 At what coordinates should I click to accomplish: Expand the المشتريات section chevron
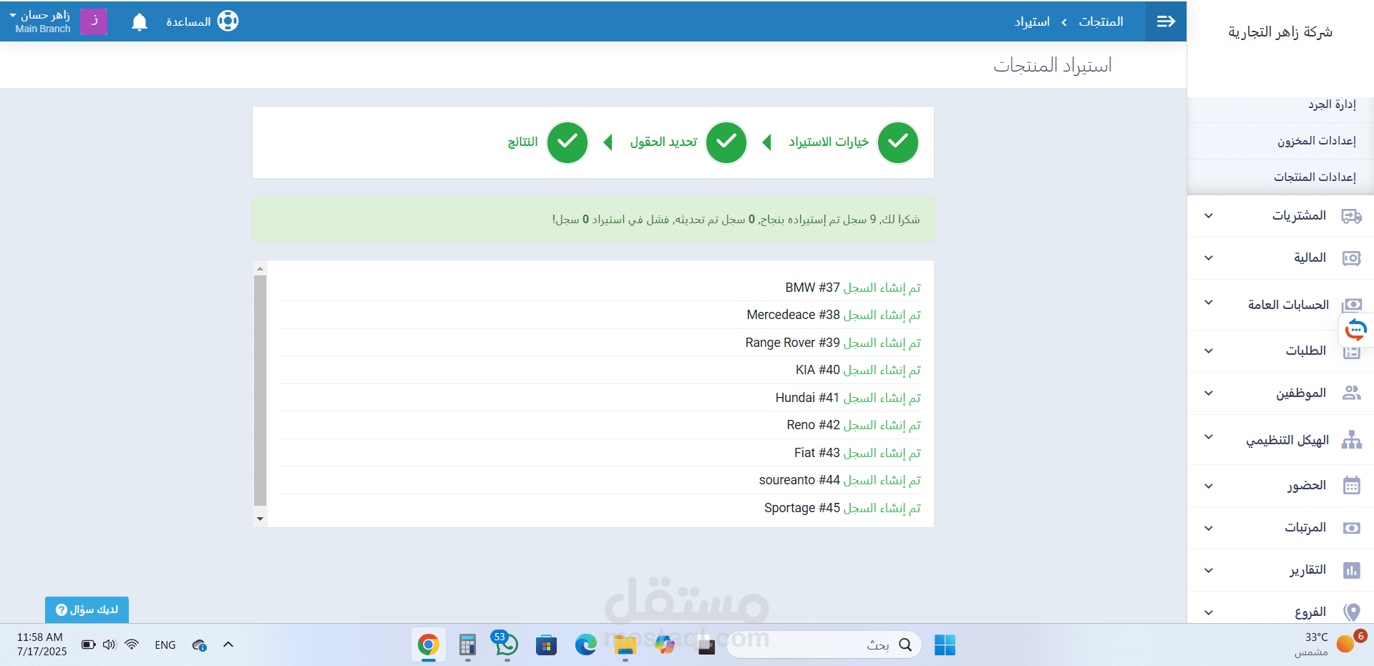[x=1209, y=215]
